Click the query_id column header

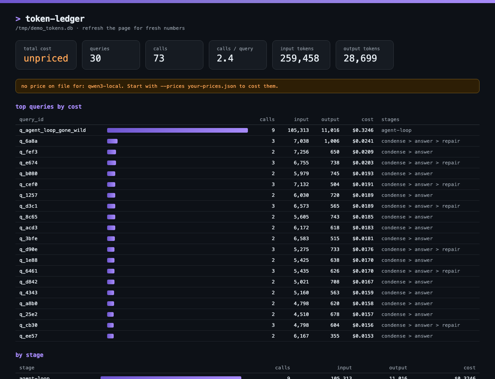pyautogui.click(x=31, y=120)
